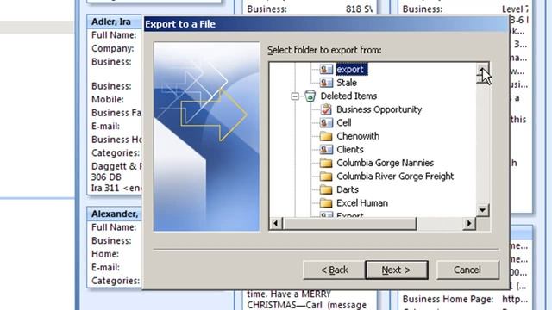Click Home field in Alexander contact card
Image resolution: width=552 pixels, height=310 pixels.
tap(105, 254)
